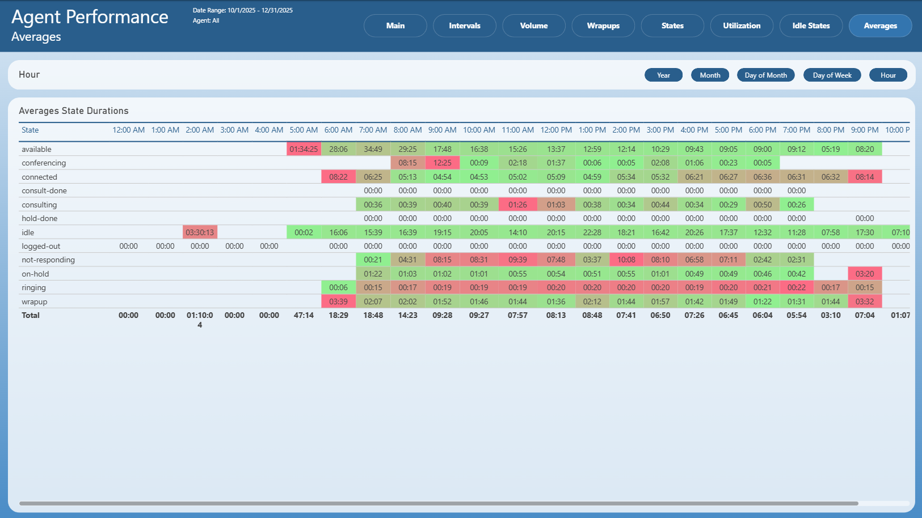Open the Utilization tab
The width and height of the screenshot is (922, 518).
tap(742, 26)
